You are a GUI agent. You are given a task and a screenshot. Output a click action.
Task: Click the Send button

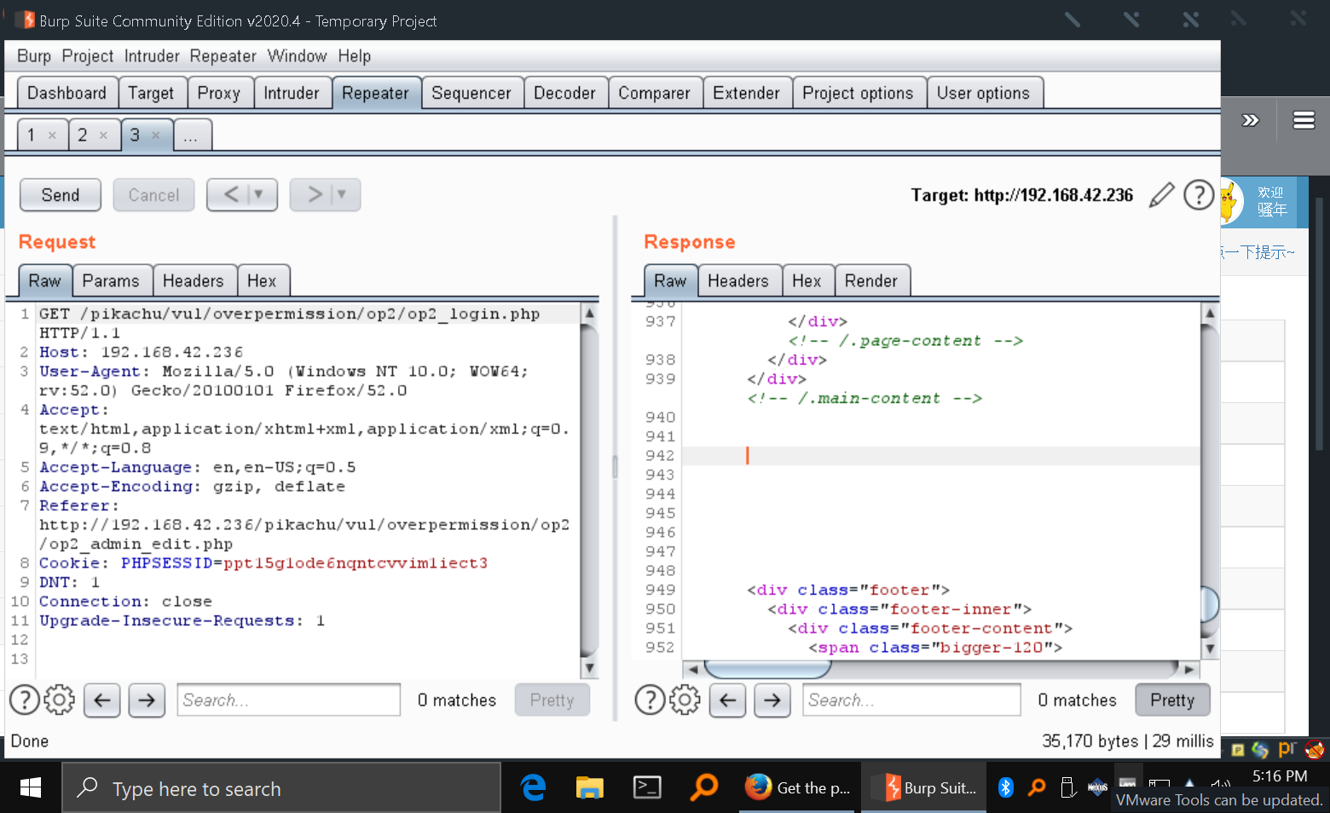[61, 195]
